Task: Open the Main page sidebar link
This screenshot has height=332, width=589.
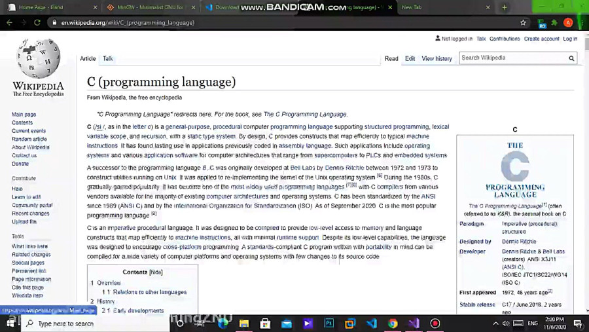Action: tap(24, 115)
